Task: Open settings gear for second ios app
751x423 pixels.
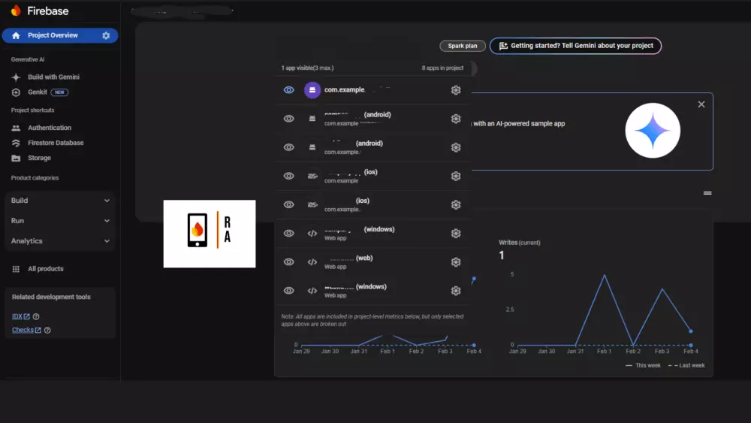Action: pos(456,205)
